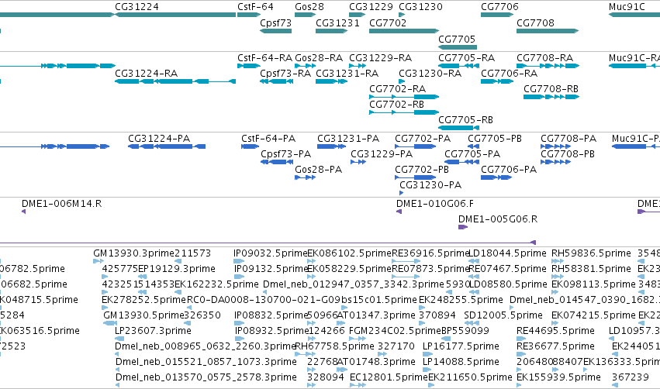The image size is (660, 389).
Task: Select the EK278252.5prime EST label
Action: [x=144, y=300]
